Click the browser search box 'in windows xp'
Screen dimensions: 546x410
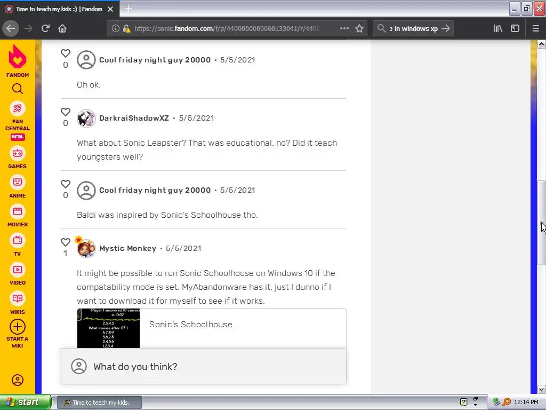413,29
